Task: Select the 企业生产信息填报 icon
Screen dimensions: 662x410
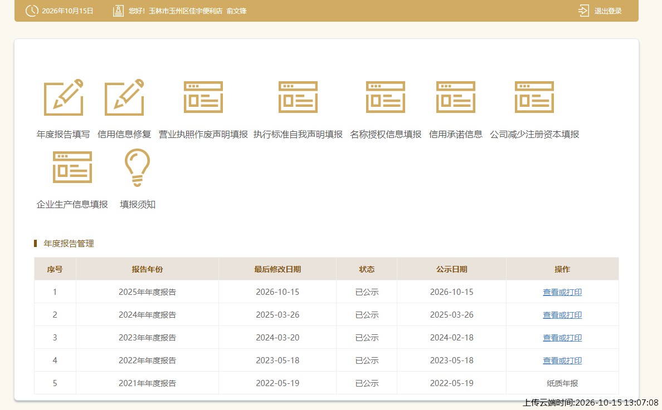Action: (72, 167)
